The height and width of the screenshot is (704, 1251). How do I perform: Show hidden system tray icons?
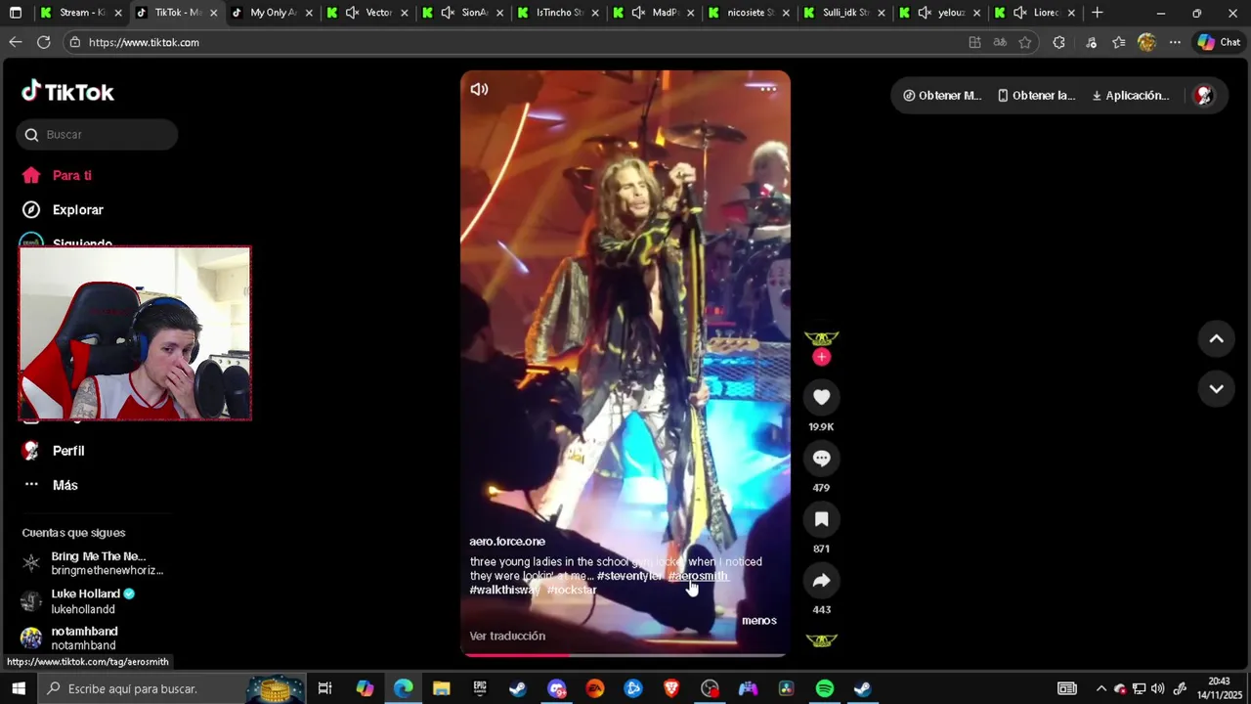pos(1101,688)
